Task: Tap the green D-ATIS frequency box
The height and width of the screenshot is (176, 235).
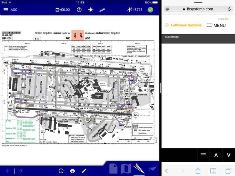Action: 21,131
